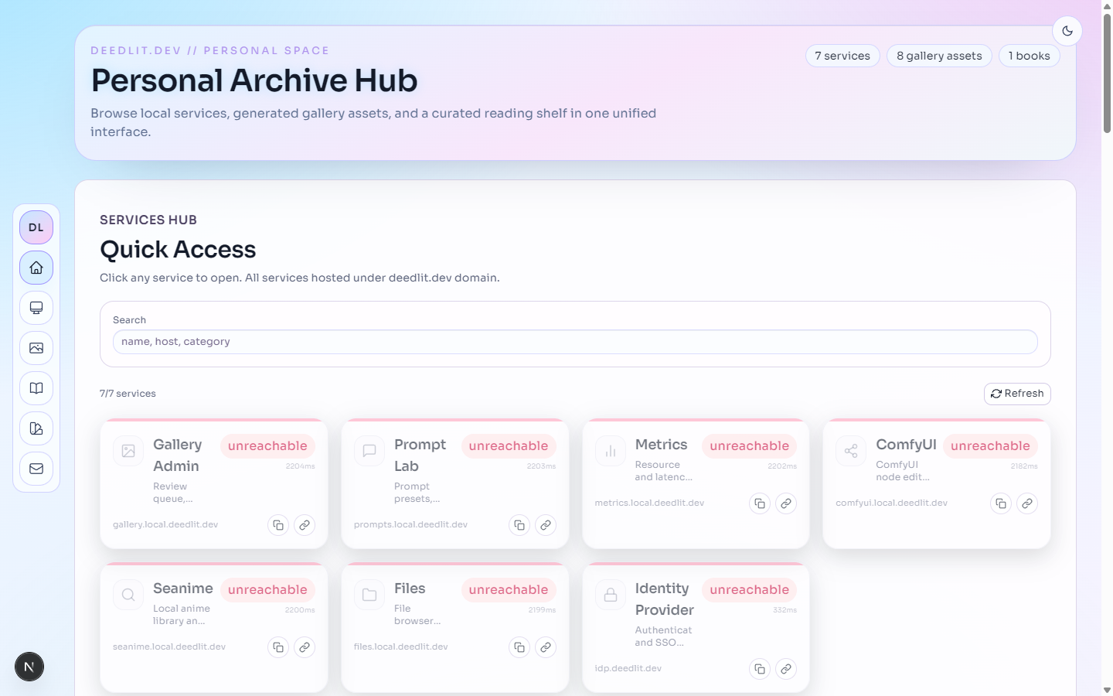Screen dimensions: 1113x696
Task: Copy the gallery.local.deedlit.dev address
Action: pyautogui.click(x=278, y=525)
